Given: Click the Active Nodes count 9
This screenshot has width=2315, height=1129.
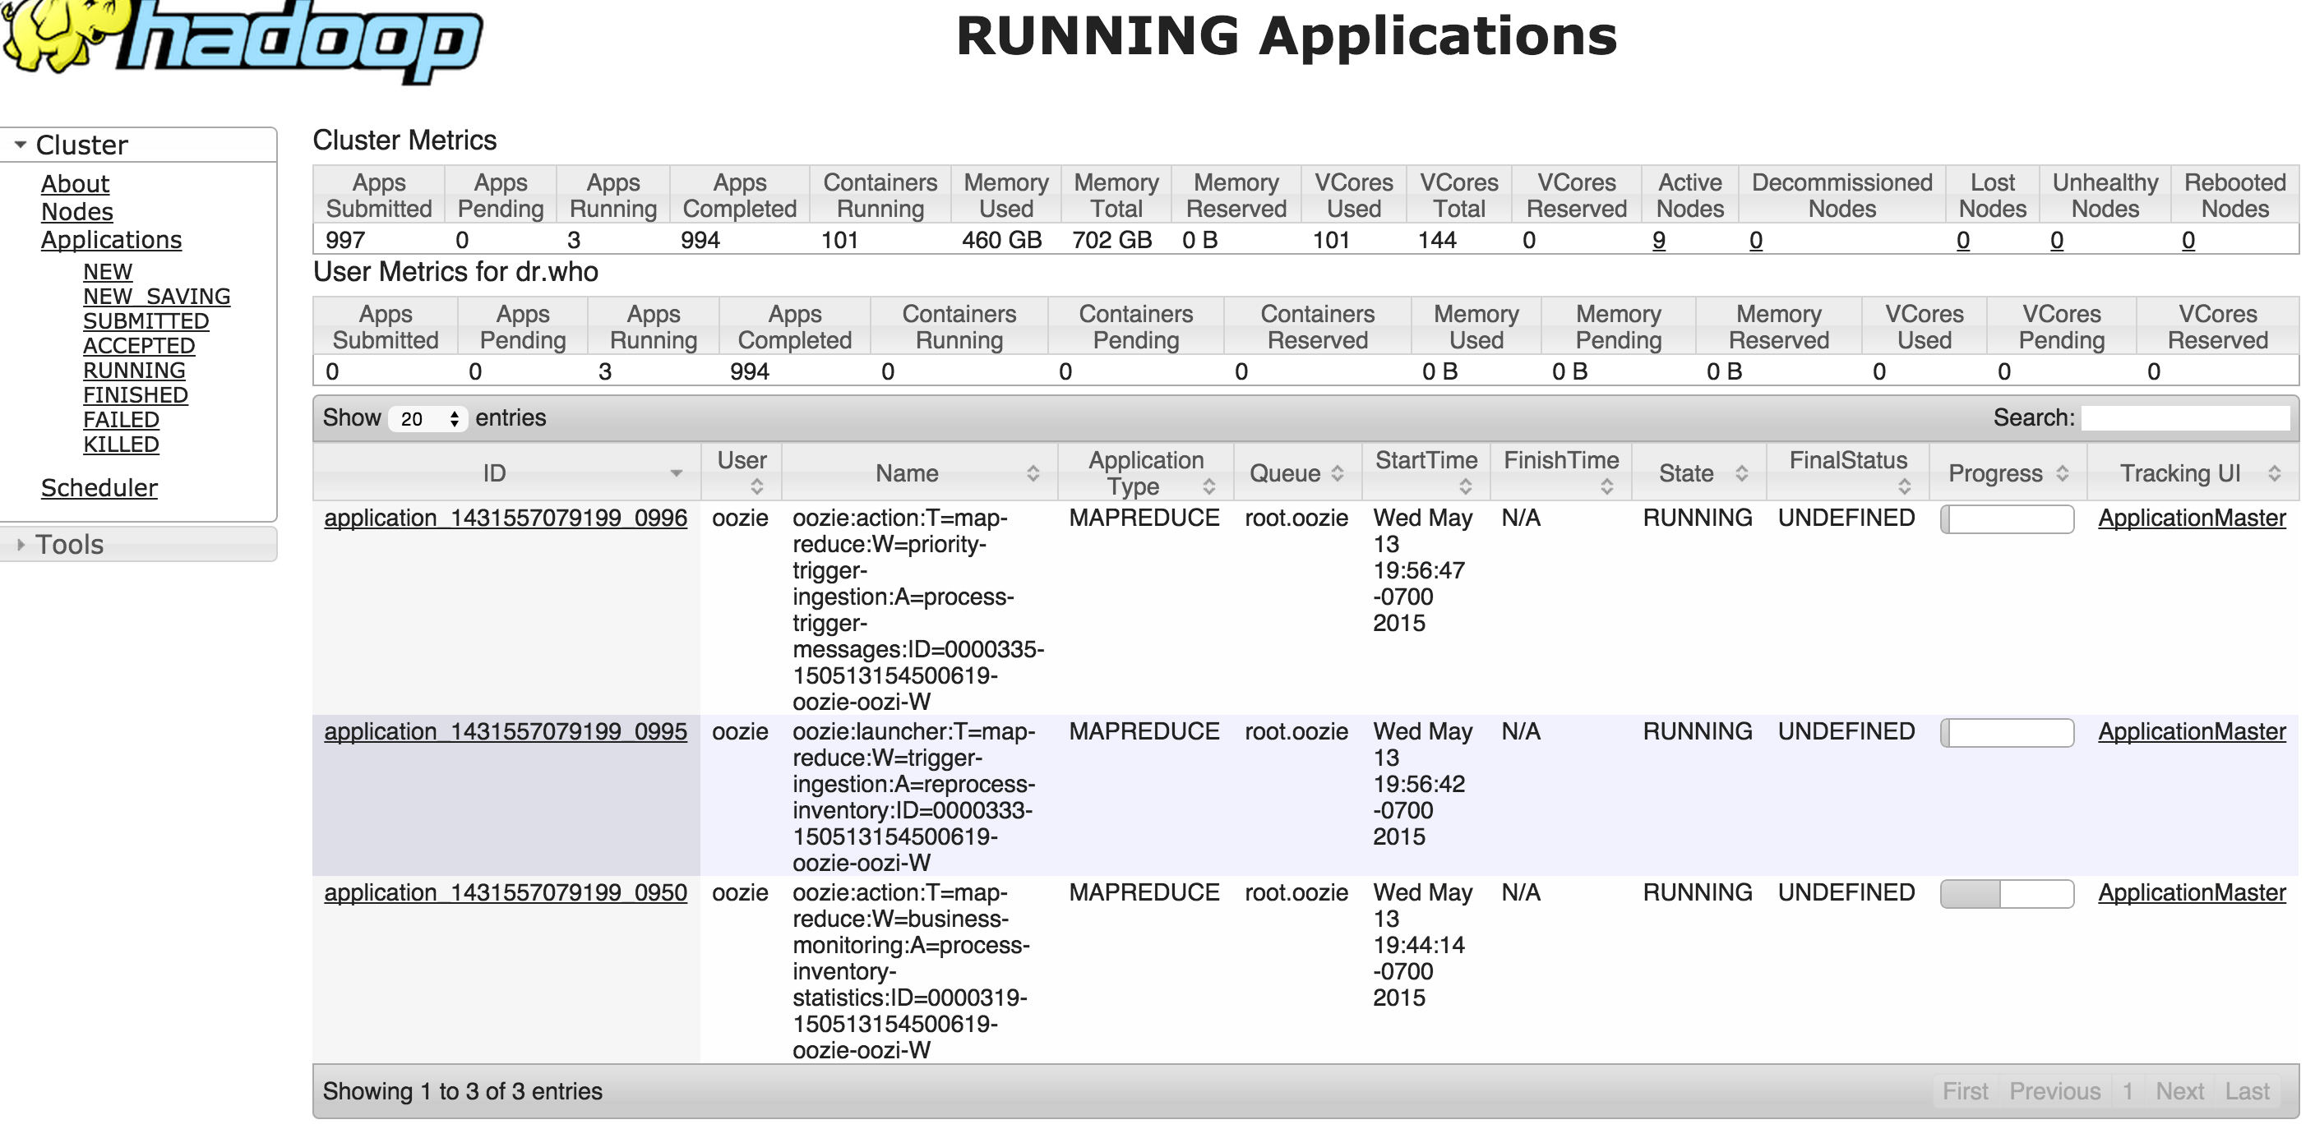Looking at the screenshot, I should click(1658, 241).
